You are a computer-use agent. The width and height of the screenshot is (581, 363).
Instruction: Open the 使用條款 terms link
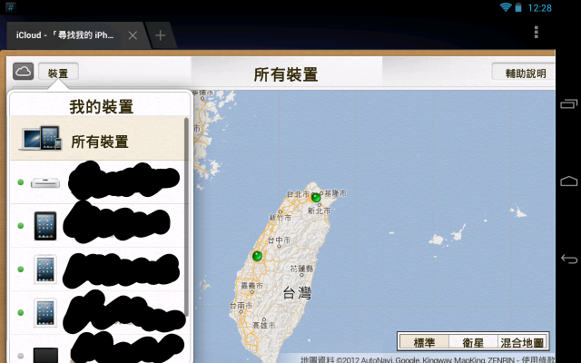538,359
